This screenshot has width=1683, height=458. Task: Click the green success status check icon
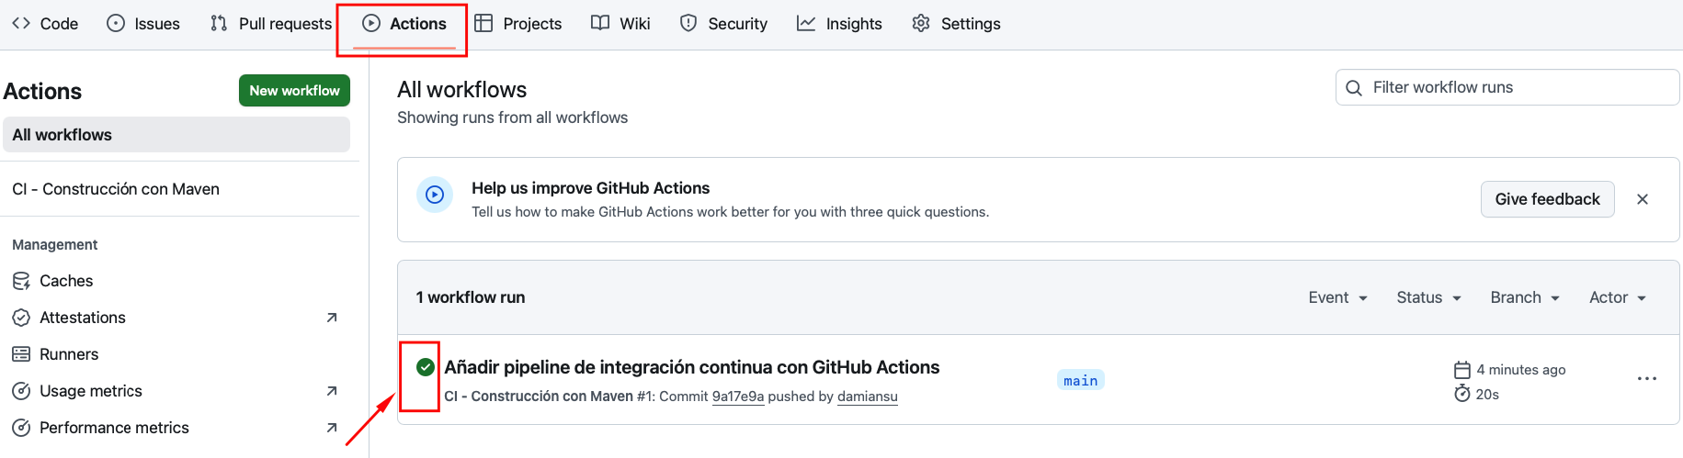(x=425, y=367)
